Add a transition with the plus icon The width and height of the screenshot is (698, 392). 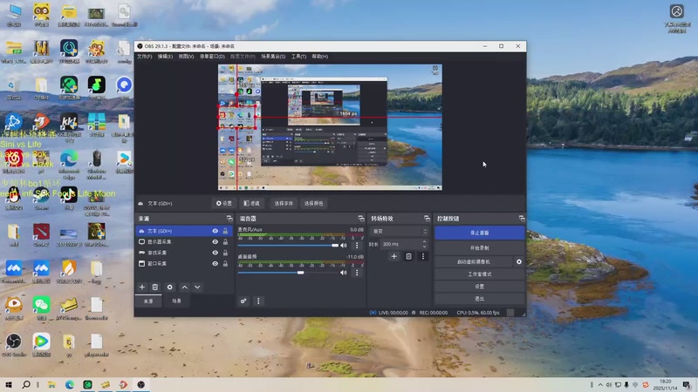click(x=393, y=256)
